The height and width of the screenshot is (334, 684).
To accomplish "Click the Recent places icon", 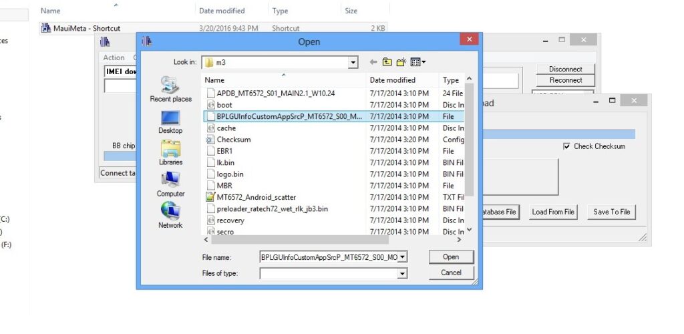I will click(170, 86).
